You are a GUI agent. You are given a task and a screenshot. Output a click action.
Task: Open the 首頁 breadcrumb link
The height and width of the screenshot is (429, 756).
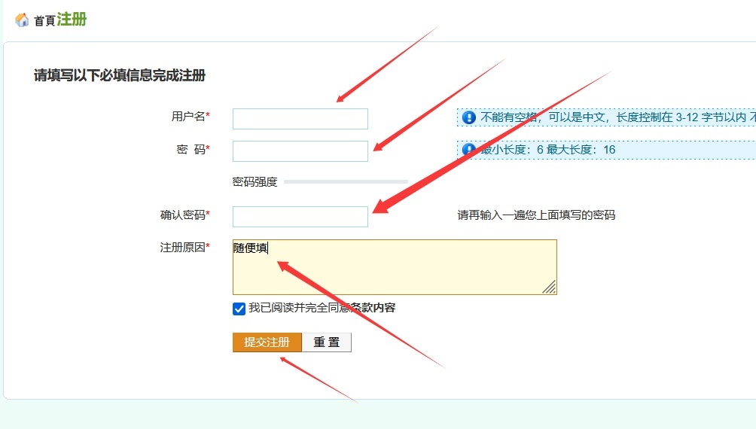tap(44, 21)
